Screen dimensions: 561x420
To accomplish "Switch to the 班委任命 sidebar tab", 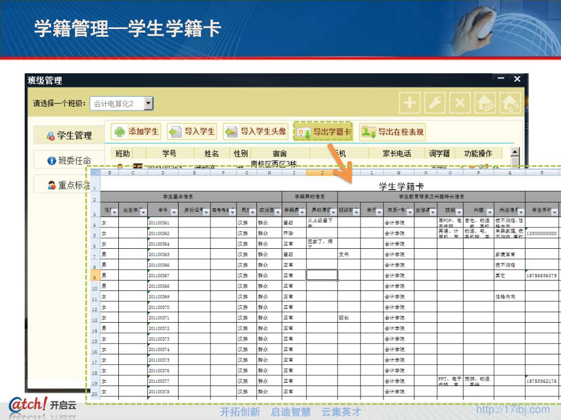I will 69,160.
